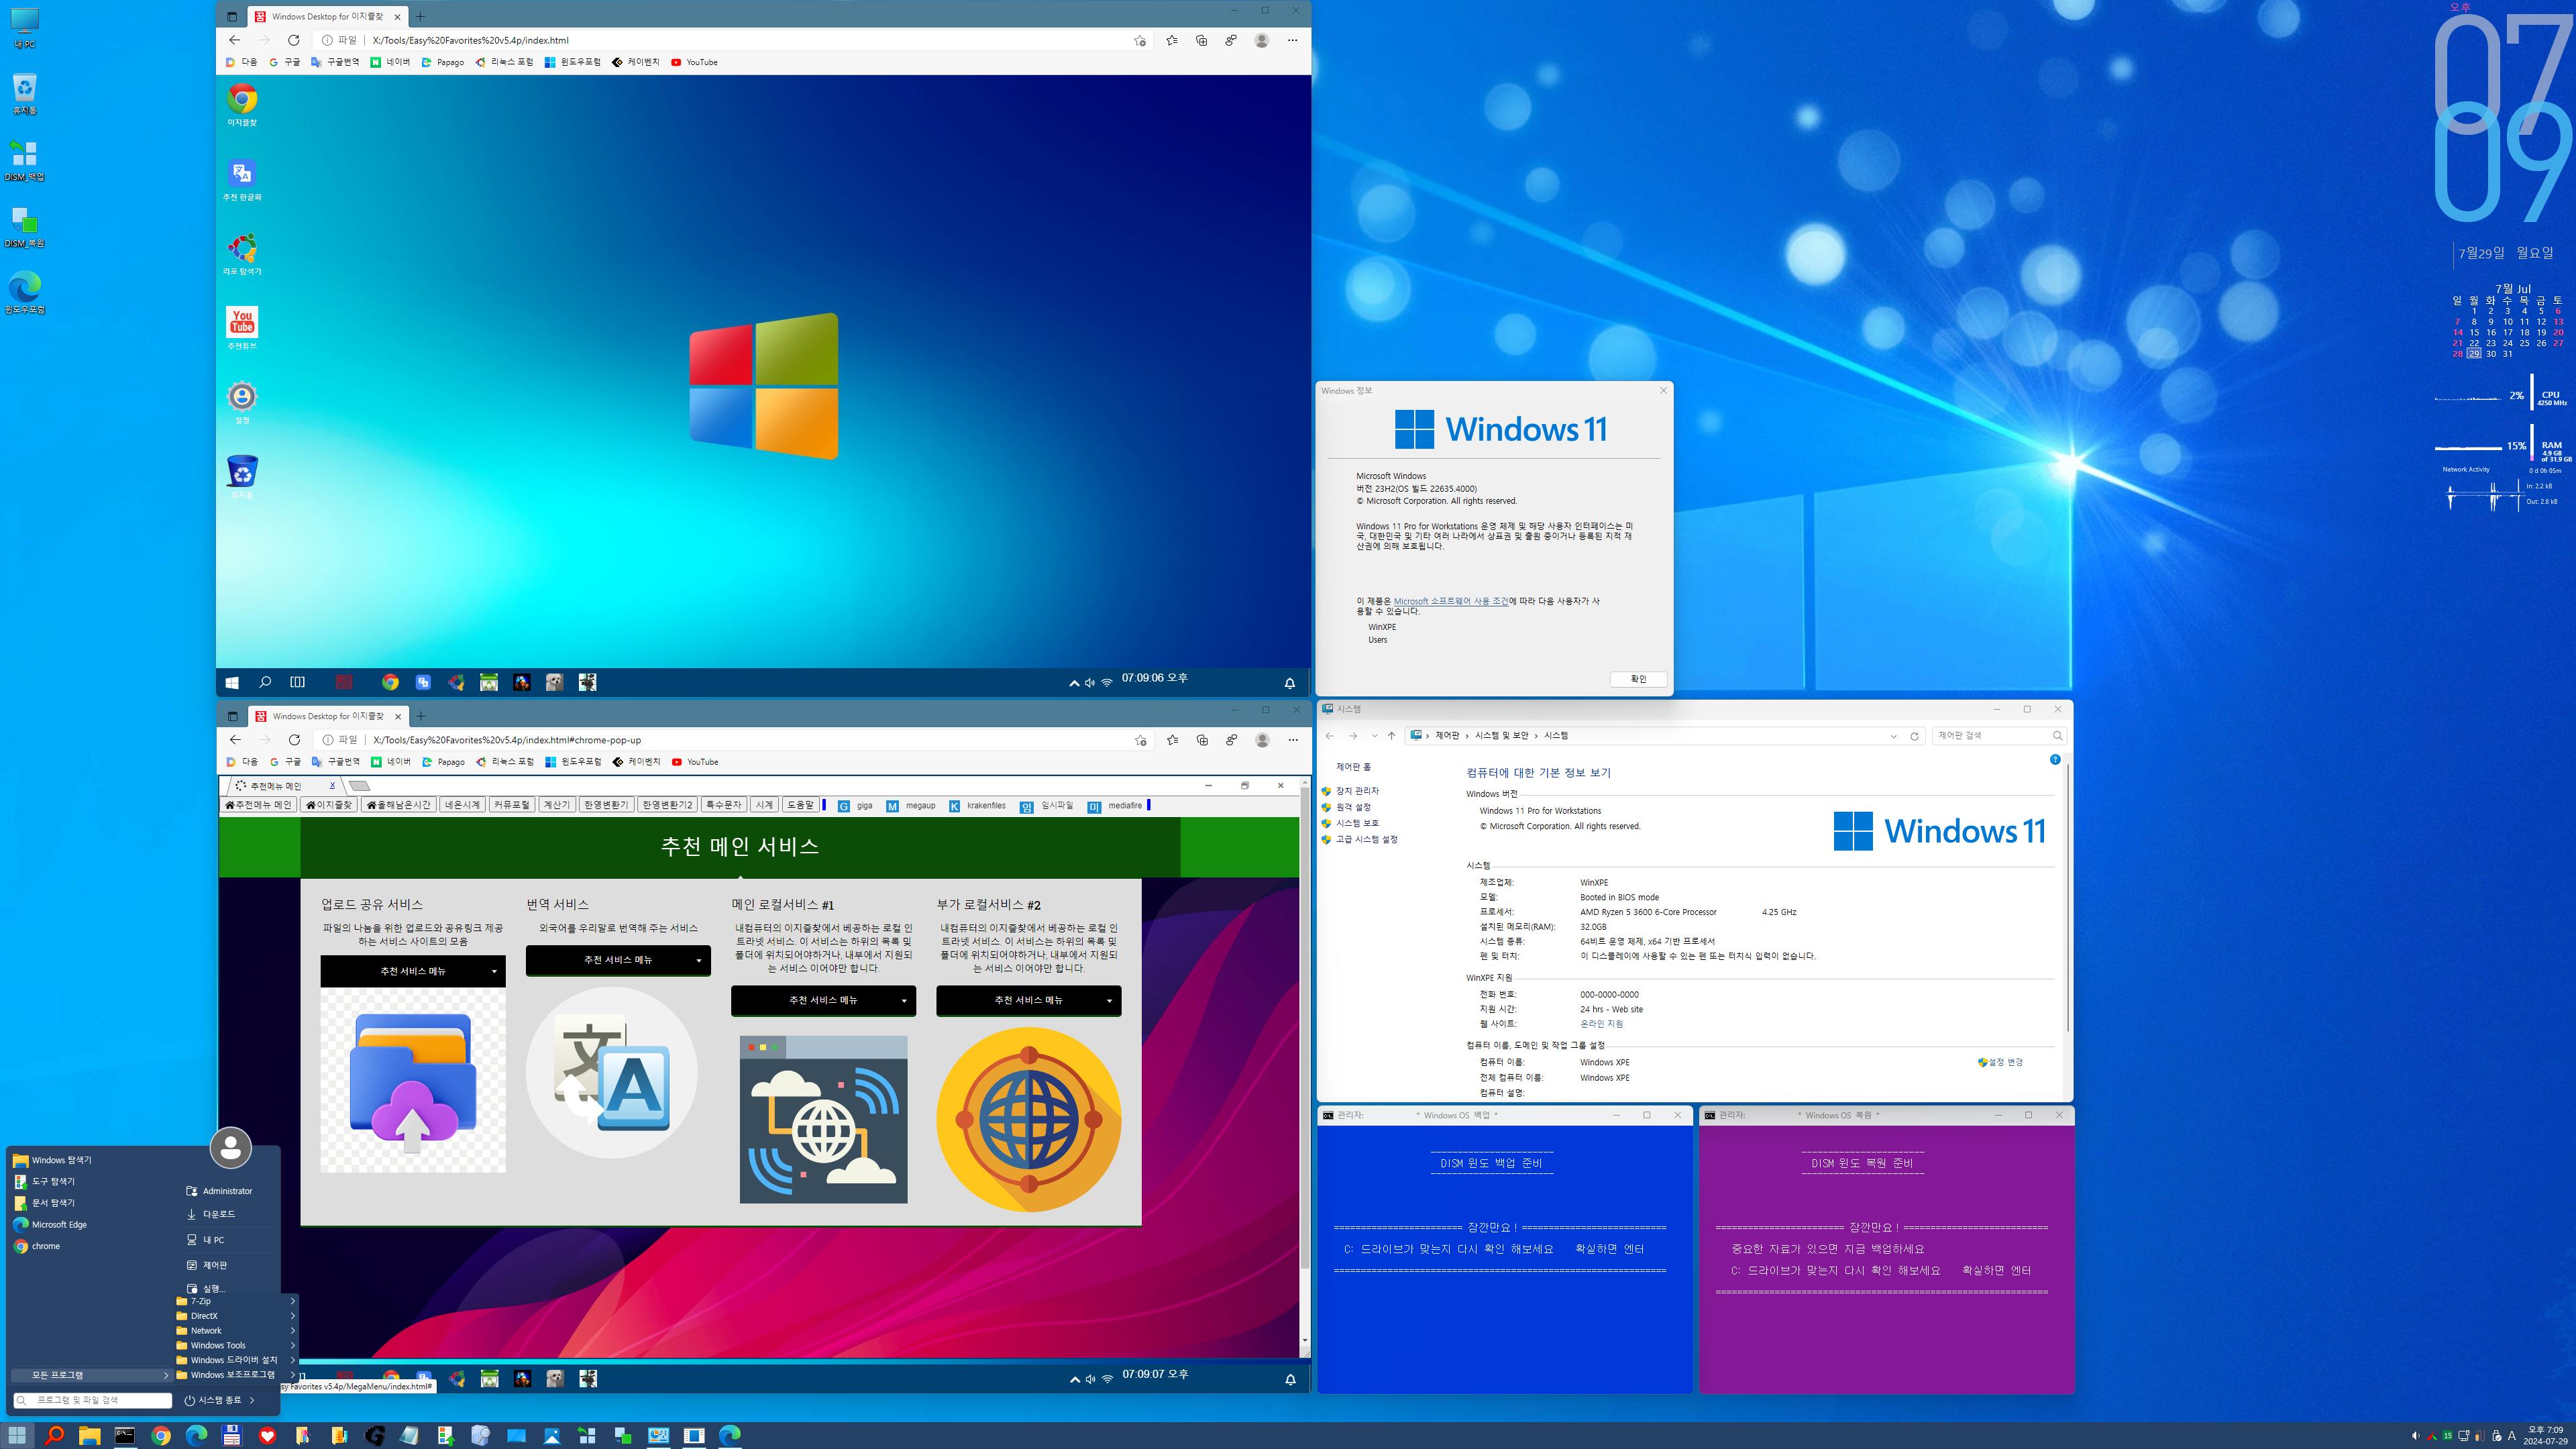This screenshot has height=1449, width=2576.
Task: Click the 제어판 검색 field in 시스템 window
Action: 1998,736
